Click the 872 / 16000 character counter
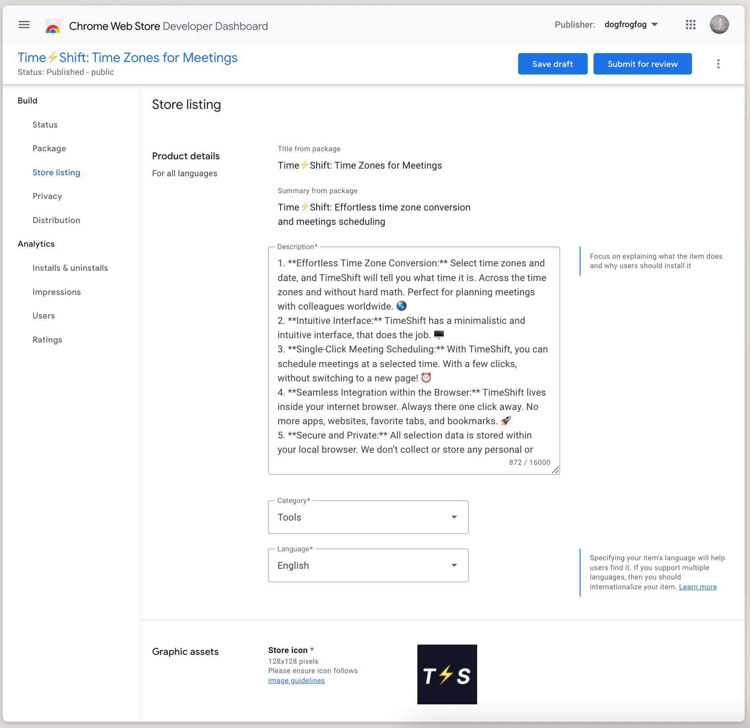The width and height of the screenshot is (750, 728). tap(530, 463)
